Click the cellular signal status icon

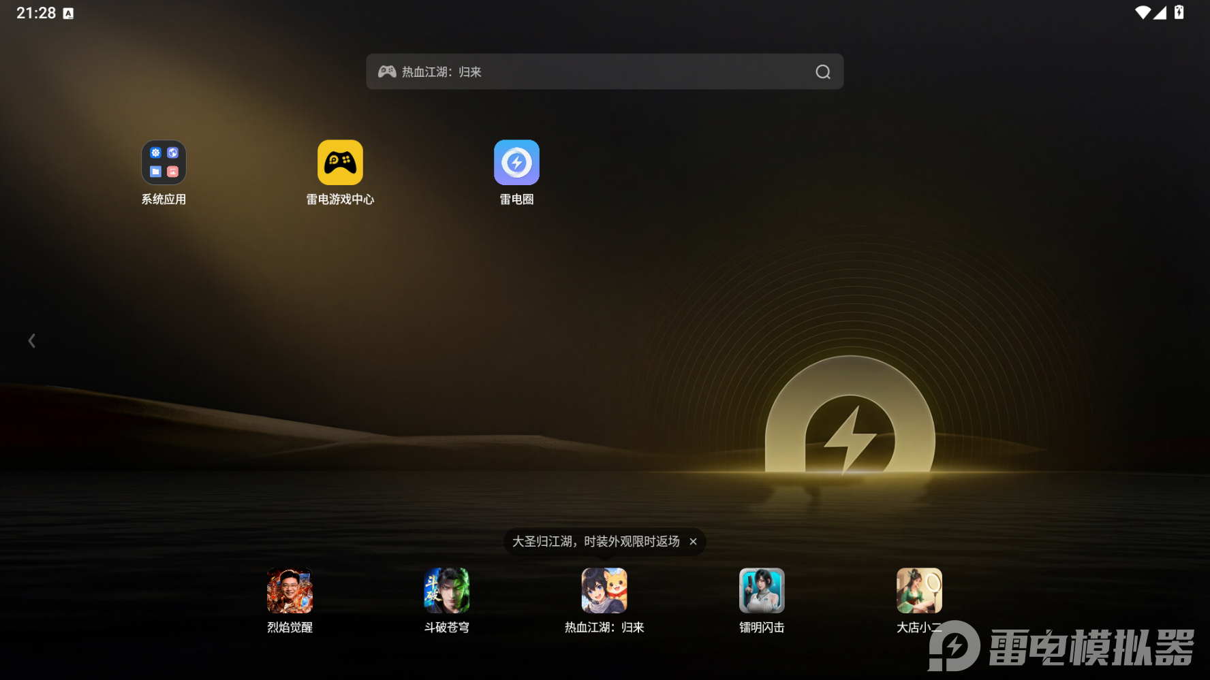click(x=1160, y=13)
